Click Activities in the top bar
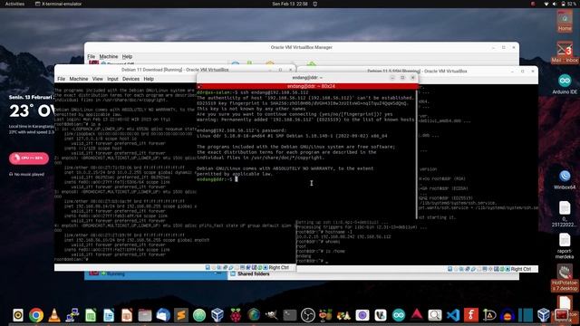 14,4
